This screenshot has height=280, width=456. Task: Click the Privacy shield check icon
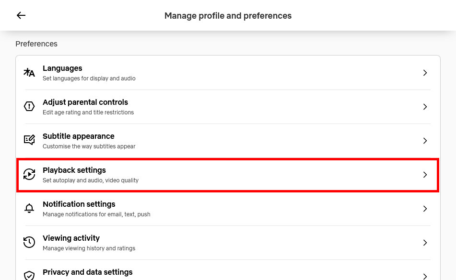[29, 276]
